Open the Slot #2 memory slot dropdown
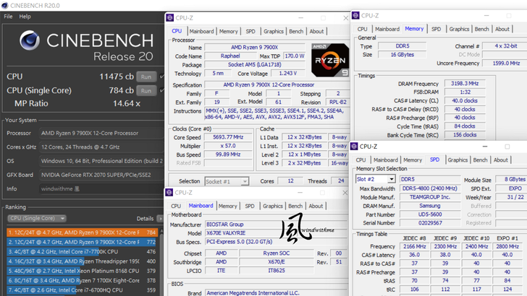This screenshot has height=296, width=527. (376, 179)
